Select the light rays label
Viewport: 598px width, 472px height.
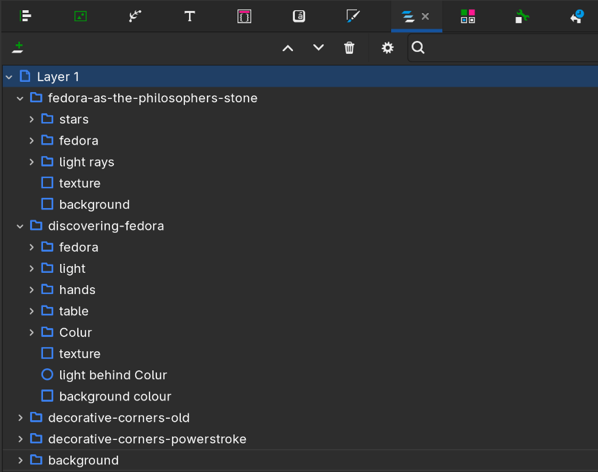(87, 162)
